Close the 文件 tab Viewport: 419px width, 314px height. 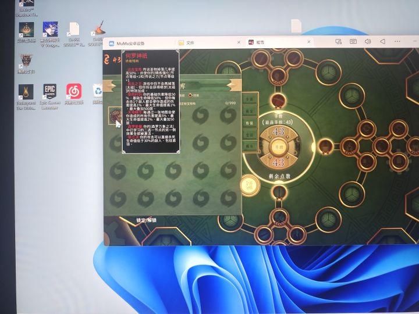tap(239, 42)
